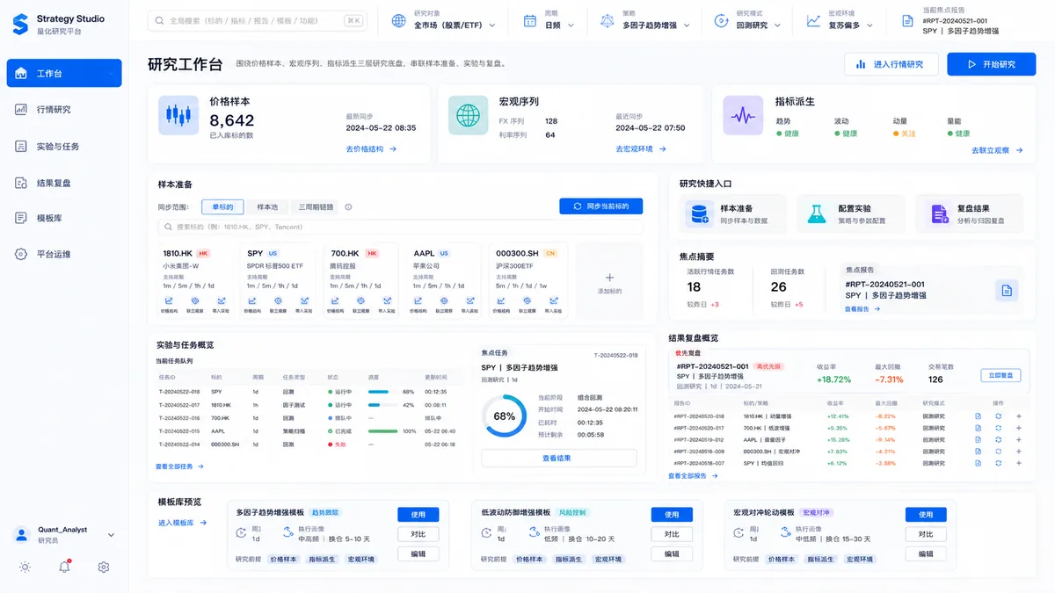Click 进入行情研究 button
This screenshot has width=1055, height=593.
click(892, 64)
